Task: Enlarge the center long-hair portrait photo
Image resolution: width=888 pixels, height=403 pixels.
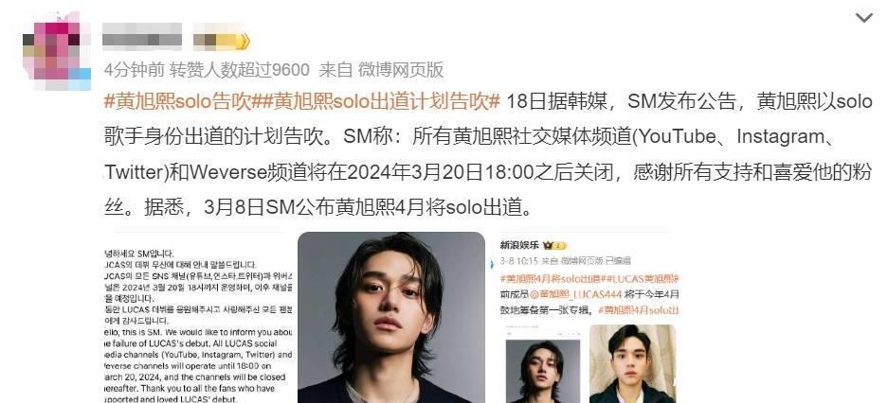Action: pyautogui.click(x=391, y=317)
